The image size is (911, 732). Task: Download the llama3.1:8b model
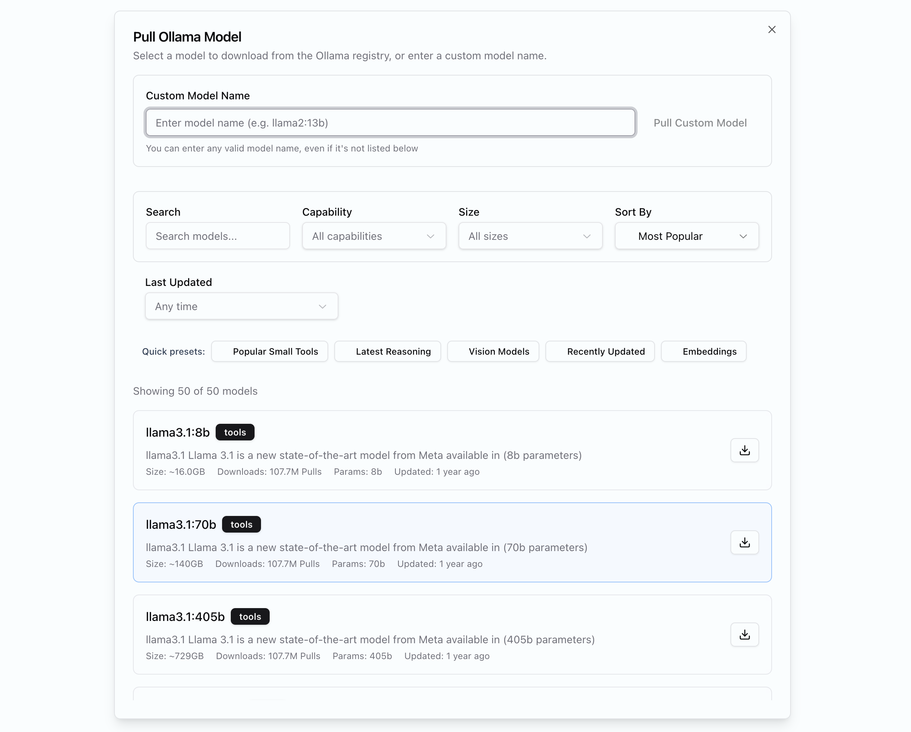(744, 450)
